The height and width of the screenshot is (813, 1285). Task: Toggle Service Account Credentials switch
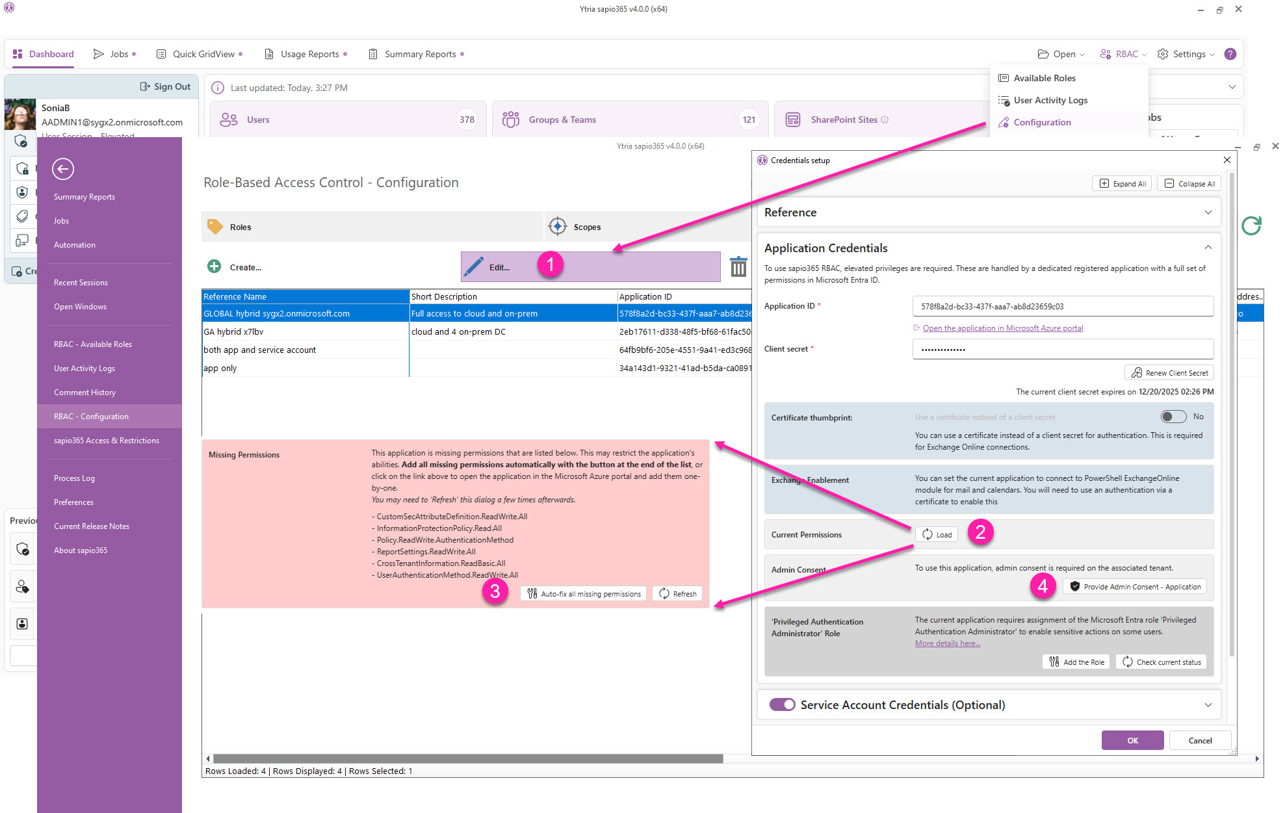[782, 704]
